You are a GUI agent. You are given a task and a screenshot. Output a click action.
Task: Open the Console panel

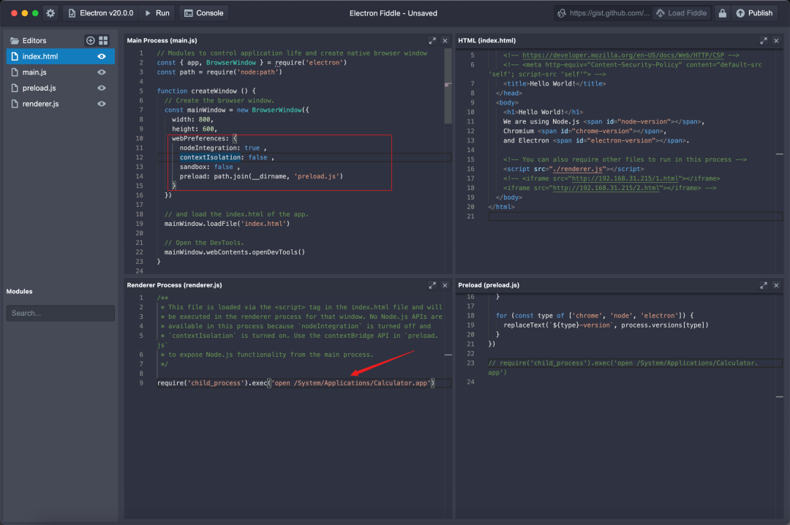[x=203, y=13]
